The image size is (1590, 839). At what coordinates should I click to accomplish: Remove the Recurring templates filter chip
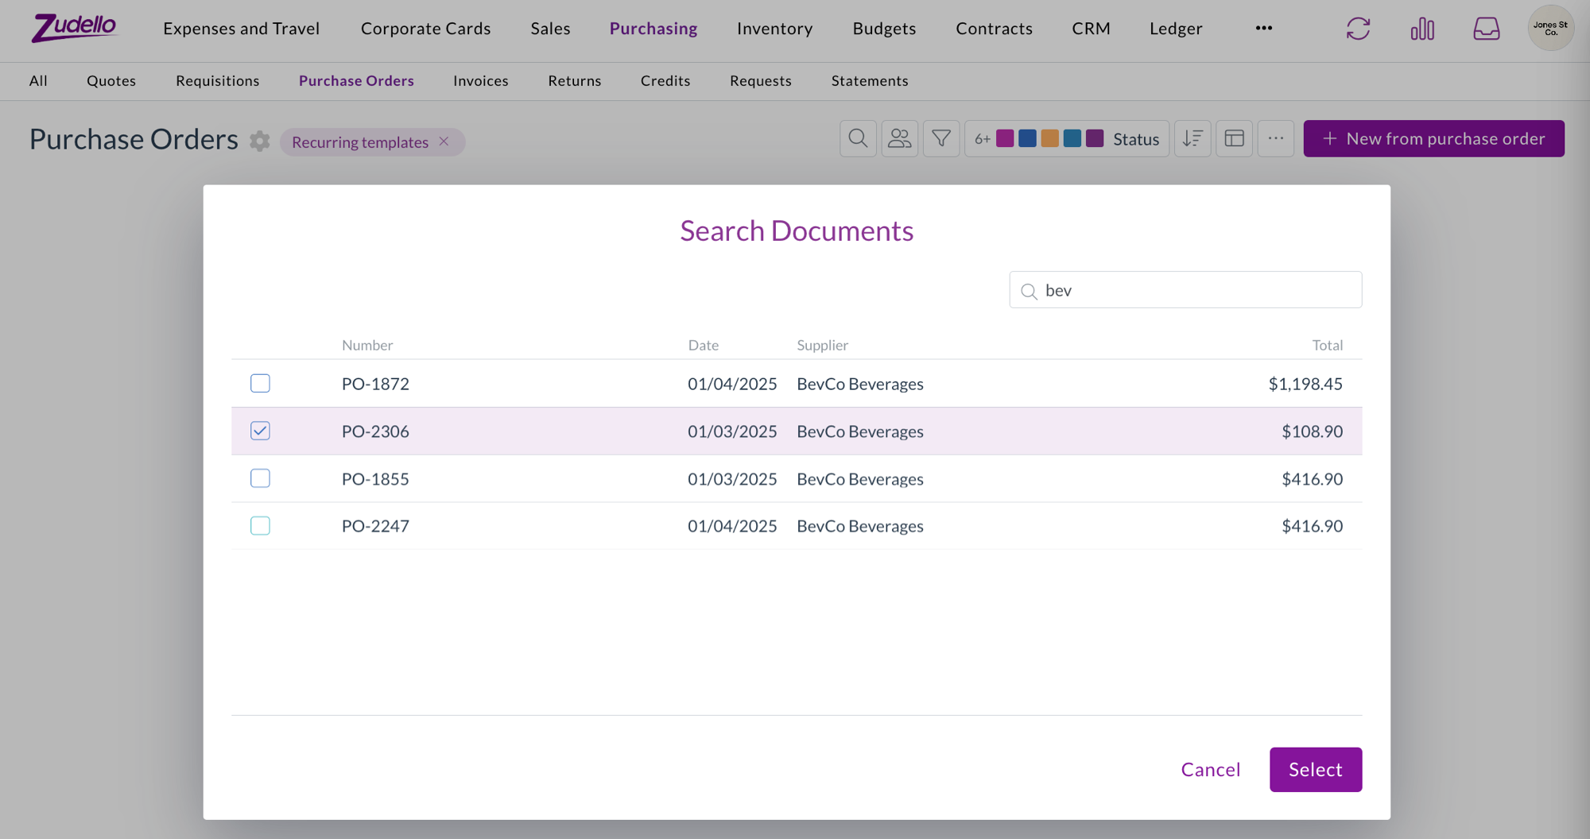click(x=444, y=141)
